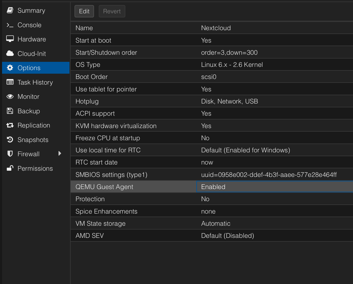This screenshot has height=284, width=353.
Task: Select SMBIOS settings (type1) label
Action: coord(111,175)
